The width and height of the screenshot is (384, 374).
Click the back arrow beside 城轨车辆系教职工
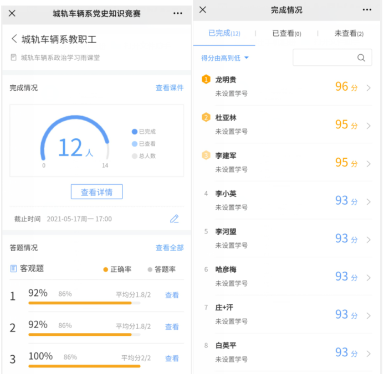tap(14, 39)
